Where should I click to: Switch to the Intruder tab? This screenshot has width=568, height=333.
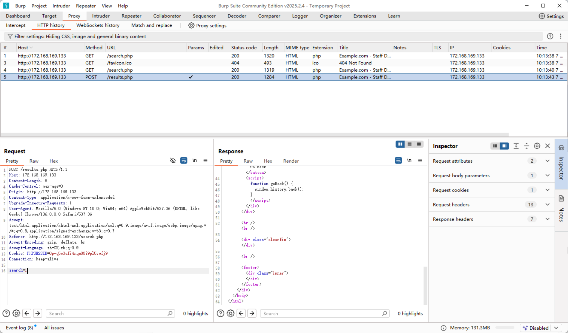(101, 16)
